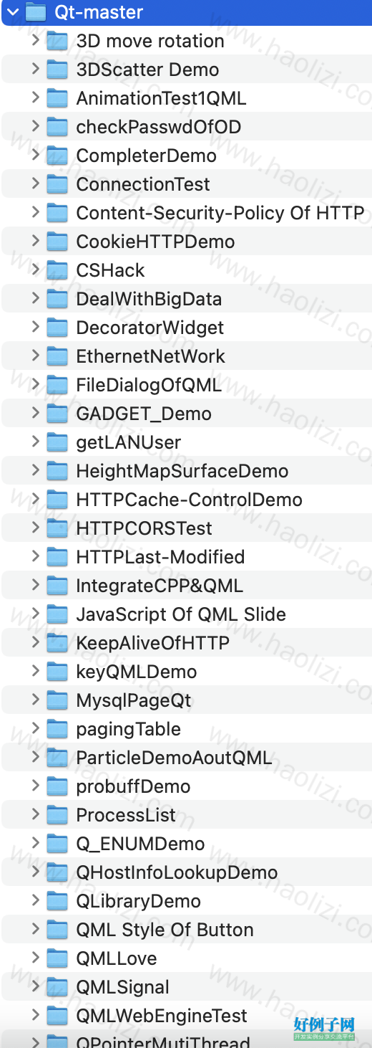The image size is (372, 1048).
Task: Click the QLibraryDemo folder icon
Action: pos(57,901)
